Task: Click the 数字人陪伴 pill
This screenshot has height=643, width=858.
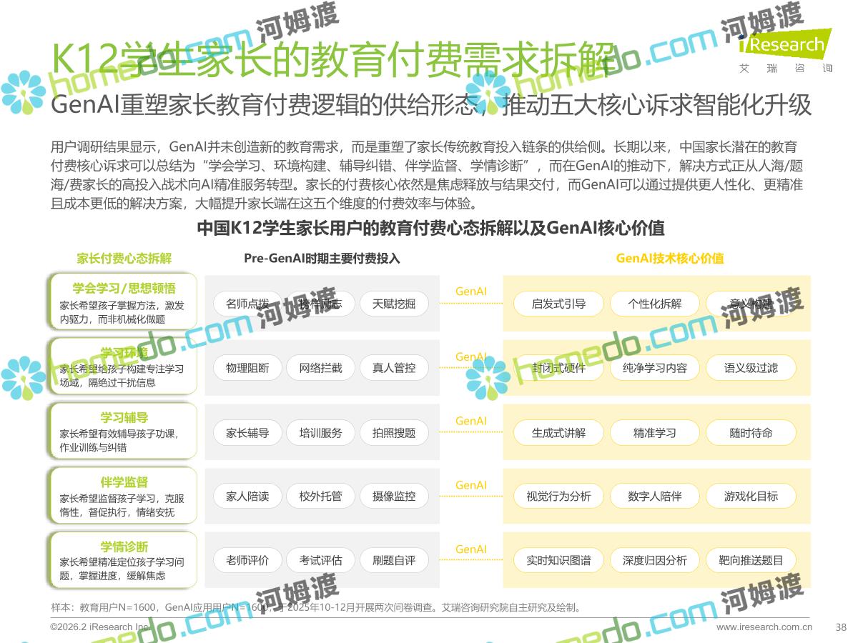Action: point(654,497)
